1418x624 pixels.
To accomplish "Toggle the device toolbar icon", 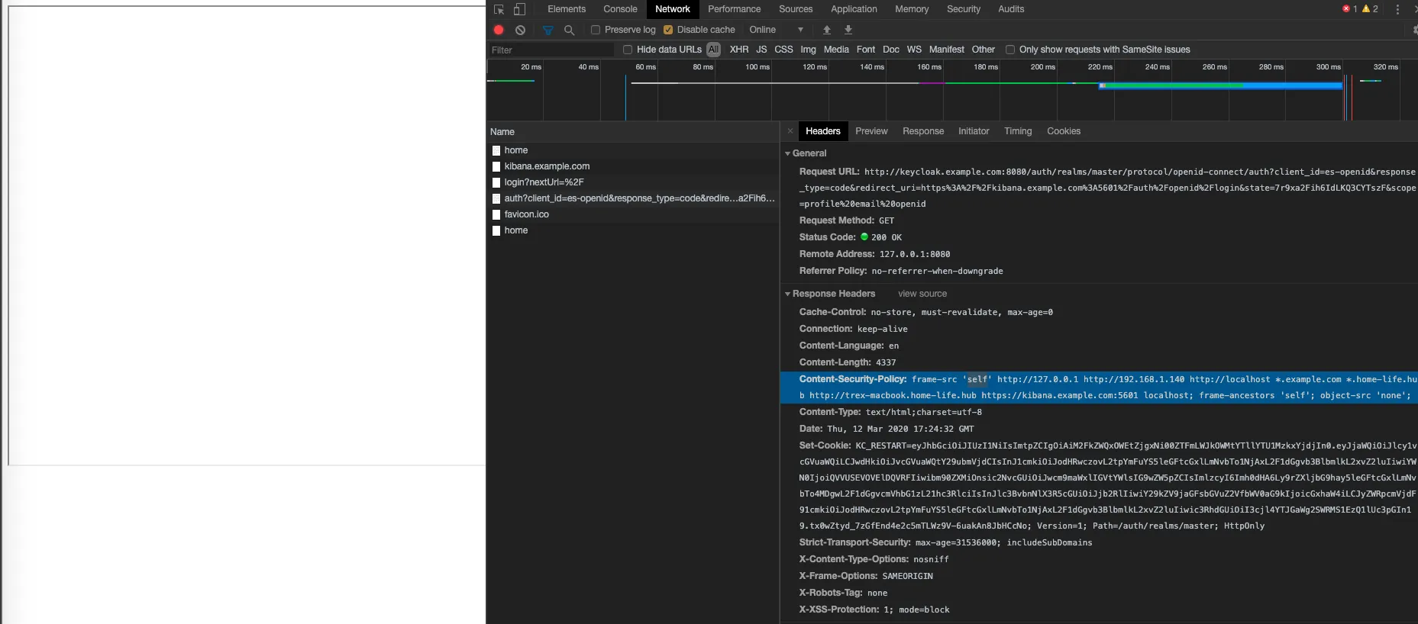I will (519, 9).
